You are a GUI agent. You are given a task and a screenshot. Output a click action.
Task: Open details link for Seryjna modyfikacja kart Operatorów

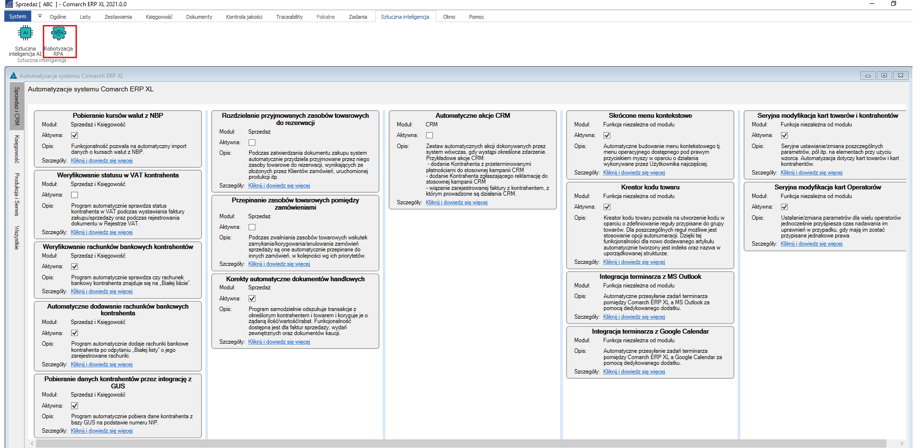[811, 244]
